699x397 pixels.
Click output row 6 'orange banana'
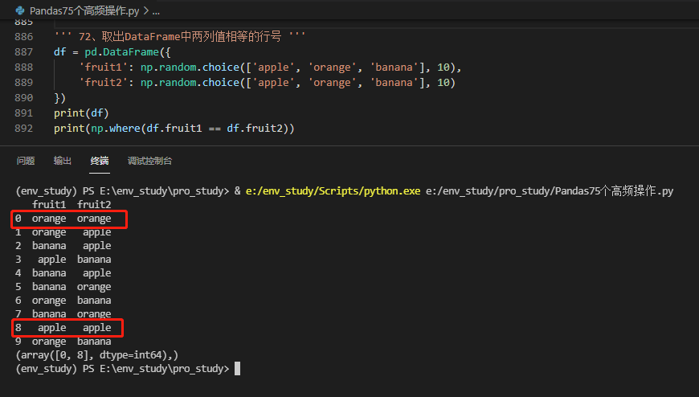(63, 301)
